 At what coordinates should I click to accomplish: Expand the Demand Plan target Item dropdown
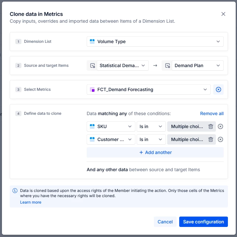197,65
